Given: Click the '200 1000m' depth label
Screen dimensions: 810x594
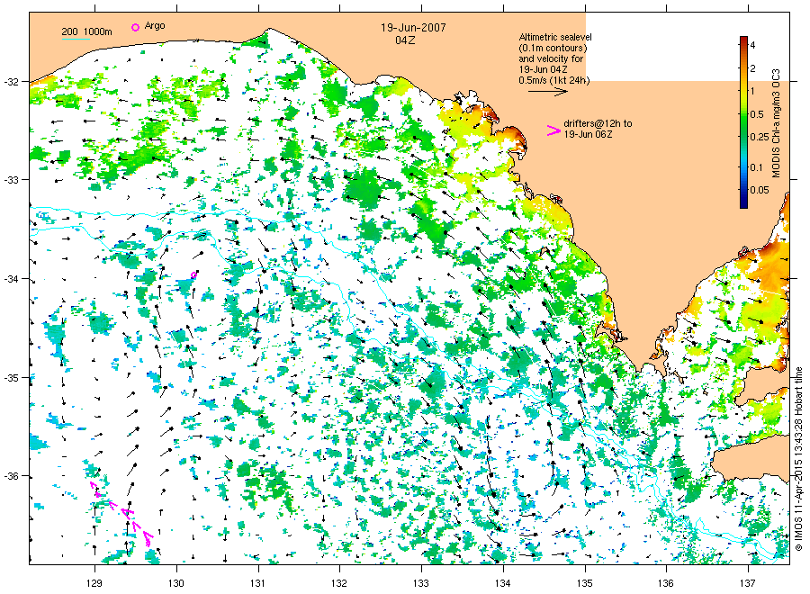Looking at the screenshot, I should pyautogui.click(x=86, y=31).
